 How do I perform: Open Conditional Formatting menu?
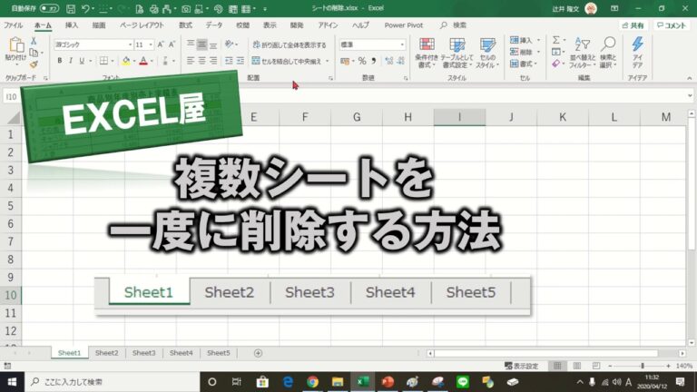click(x=427, y=53)
